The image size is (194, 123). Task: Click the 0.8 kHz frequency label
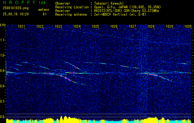pyautogui.click(x=2, y=86)
